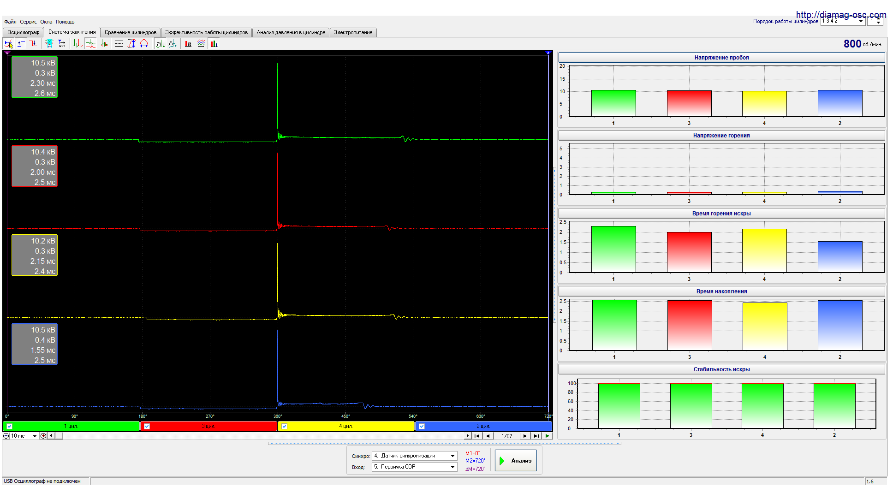Viewport: 893px width, 487px height.
Task: Click the 1234 cylinder numbering icon
Action: (x=61, y=44)
